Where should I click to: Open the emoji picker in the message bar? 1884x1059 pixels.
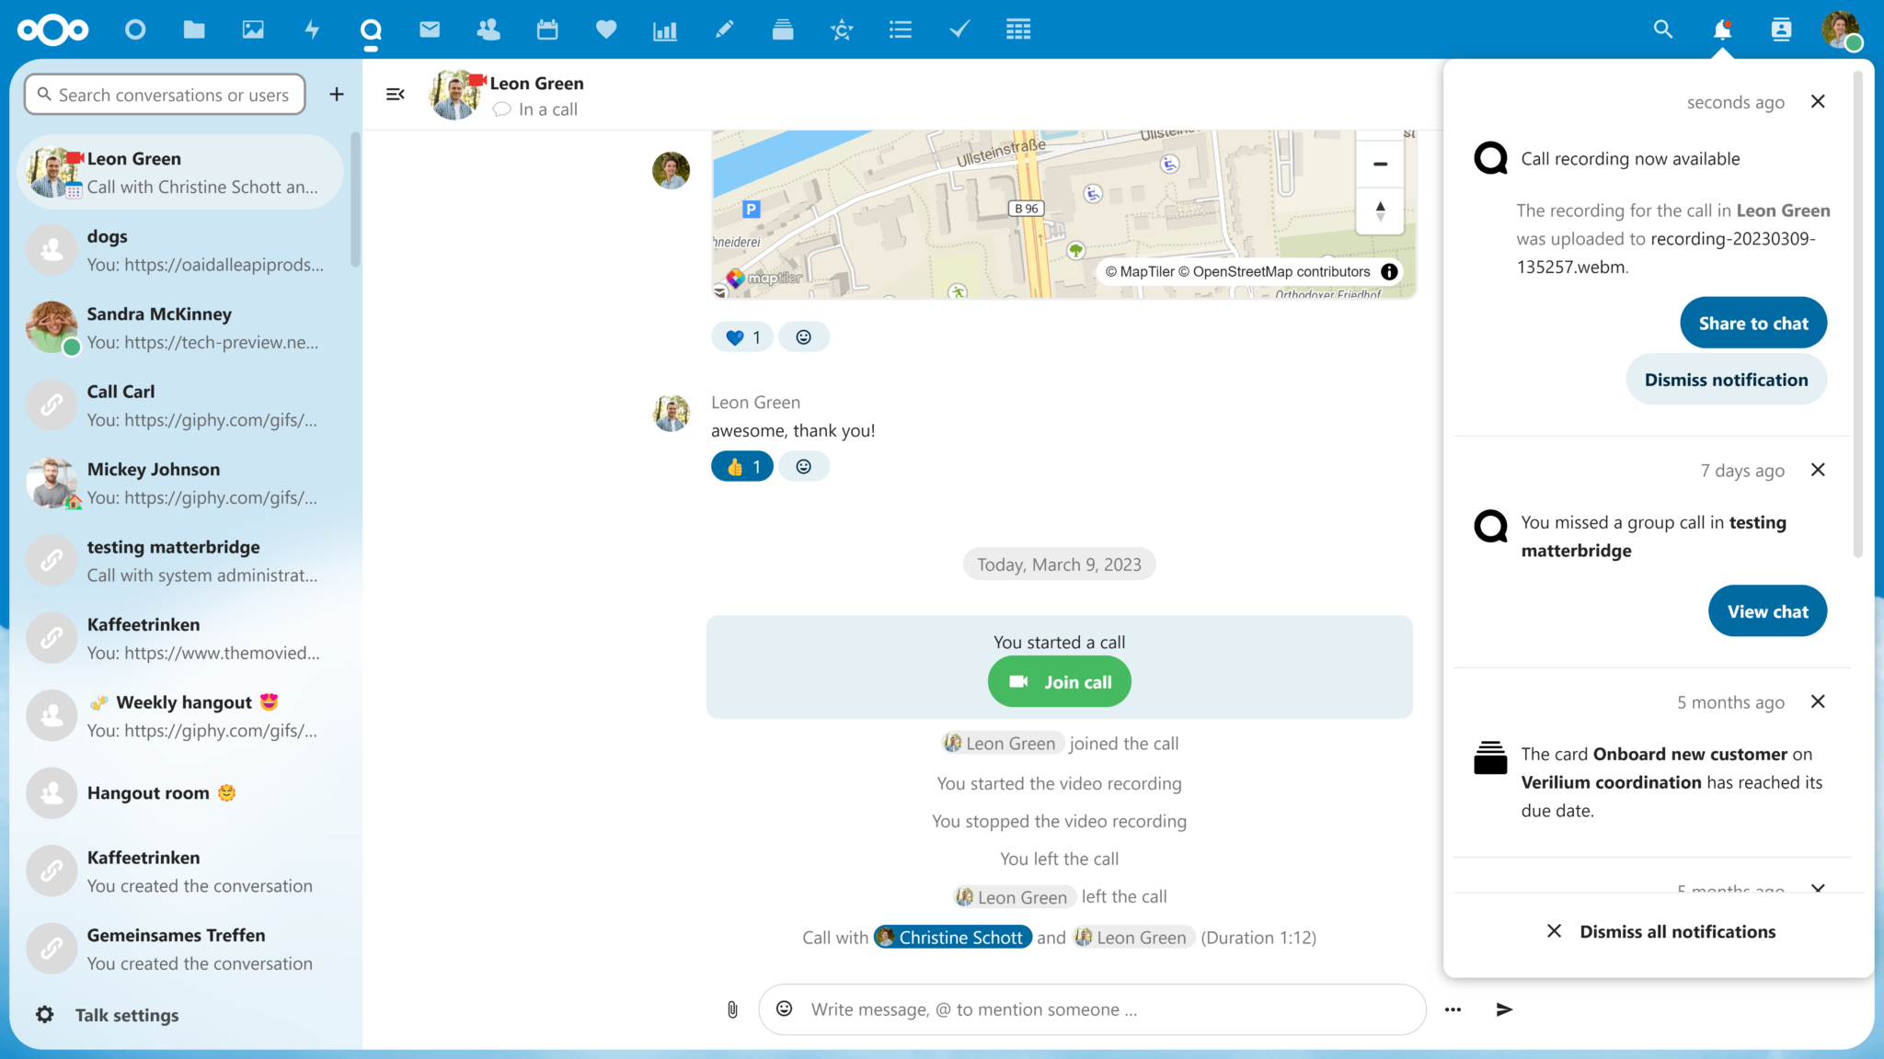click(x=784, y=1008)
